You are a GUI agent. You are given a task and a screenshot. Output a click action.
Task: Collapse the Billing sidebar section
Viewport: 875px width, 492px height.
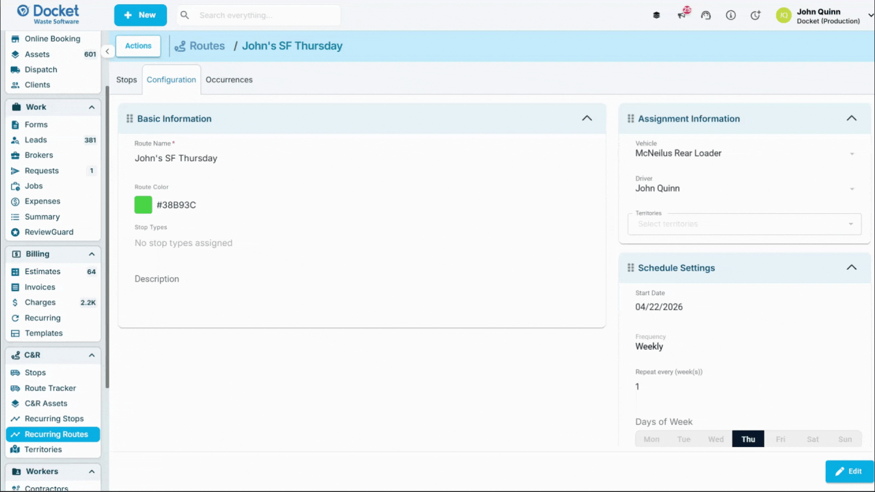(x=92, y=254)
